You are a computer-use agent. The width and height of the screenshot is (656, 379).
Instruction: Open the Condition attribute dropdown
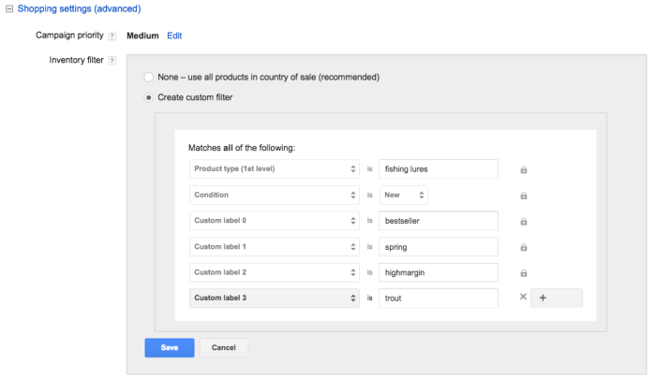tap(275, 195)
